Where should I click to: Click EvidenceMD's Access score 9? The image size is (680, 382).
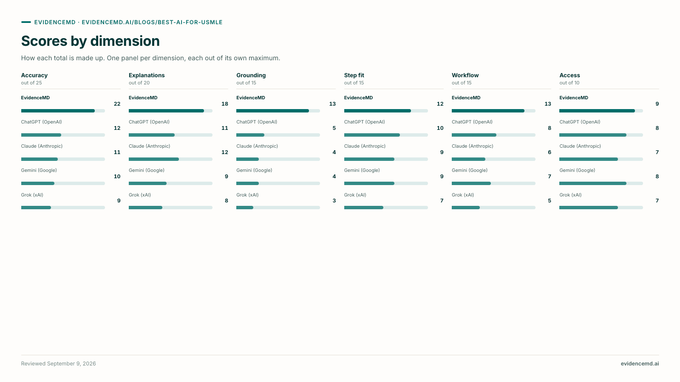pyautogui.click(x=657, y=104)
